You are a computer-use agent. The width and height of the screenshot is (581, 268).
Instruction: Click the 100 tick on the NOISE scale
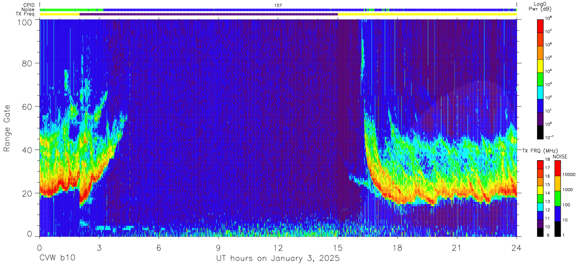tap(567, 205)
